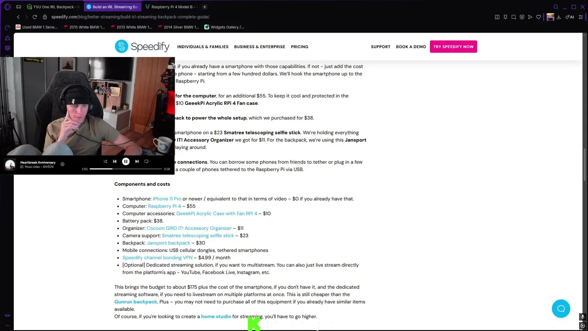This screenshot has height=331, width=588.
Task: Open sidebar more options dots
Action: click(7, 325)
